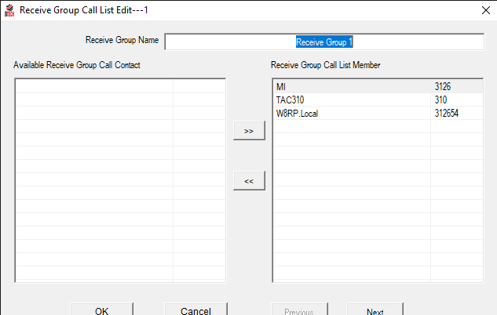Click the BTECH app icon in title bar

(x=9, y=10)
